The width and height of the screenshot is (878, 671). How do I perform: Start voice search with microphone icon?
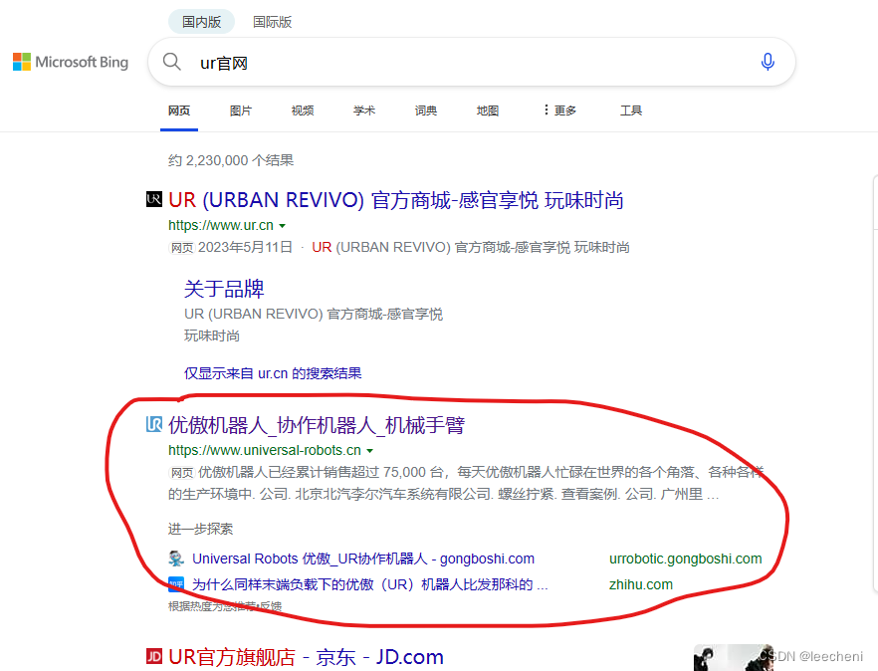(x=768, y=62)
